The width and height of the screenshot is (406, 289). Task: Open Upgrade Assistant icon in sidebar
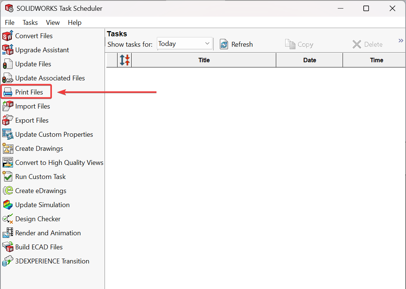click(7, 50)
